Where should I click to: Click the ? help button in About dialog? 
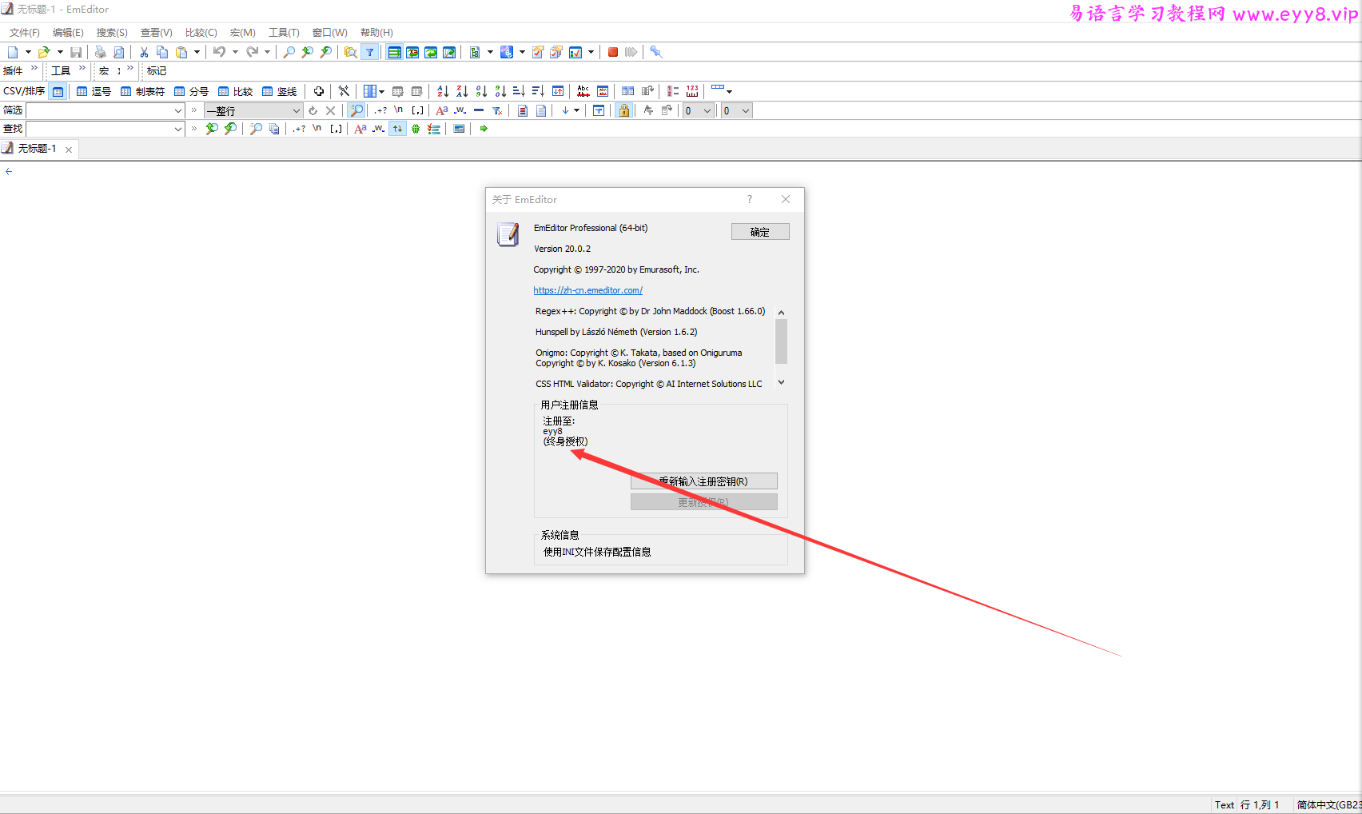750,199
